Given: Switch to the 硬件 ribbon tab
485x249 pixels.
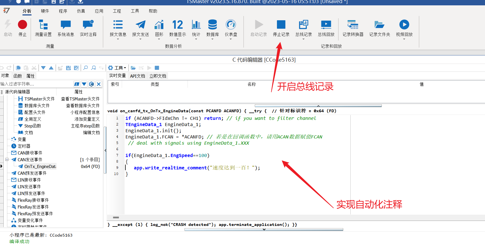Looking at the screenshot, I should point(45,11).
